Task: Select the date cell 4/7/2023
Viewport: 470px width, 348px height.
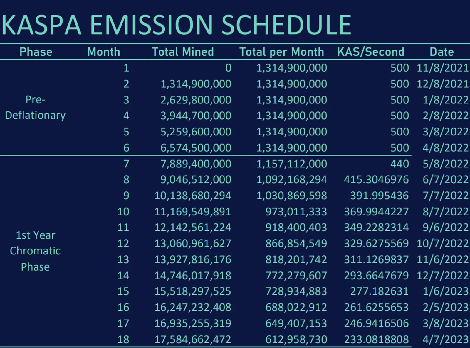Action: pos(445,339)
